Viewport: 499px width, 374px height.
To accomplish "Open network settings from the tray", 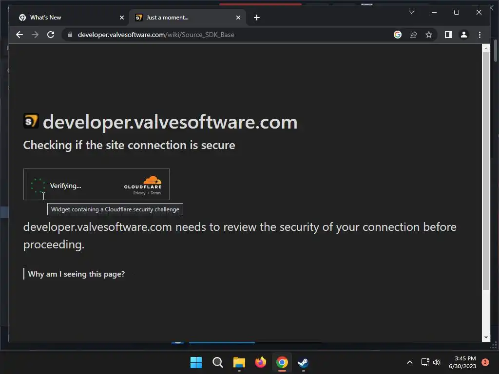I will [x=425, y=362].
